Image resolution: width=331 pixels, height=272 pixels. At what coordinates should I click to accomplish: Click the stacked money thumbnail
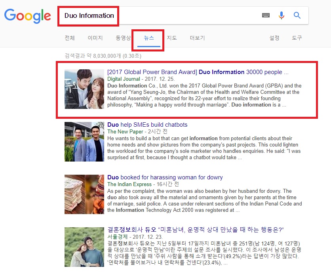point(84,194)
